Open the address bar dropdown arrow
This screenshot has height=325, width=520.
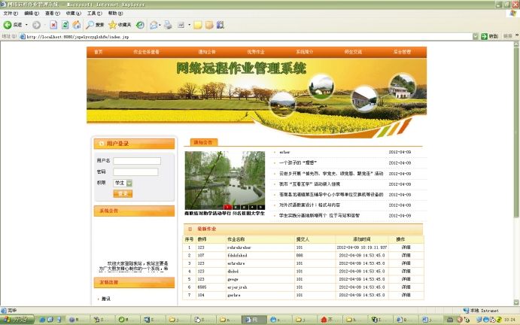(x=476, y=36)
